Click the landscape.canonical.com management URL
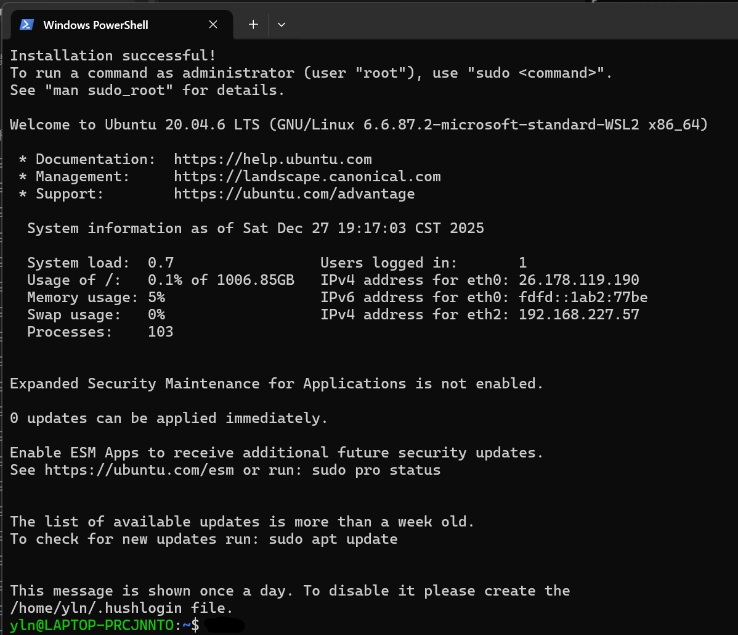Screen dimensions: 738x635 307,176
